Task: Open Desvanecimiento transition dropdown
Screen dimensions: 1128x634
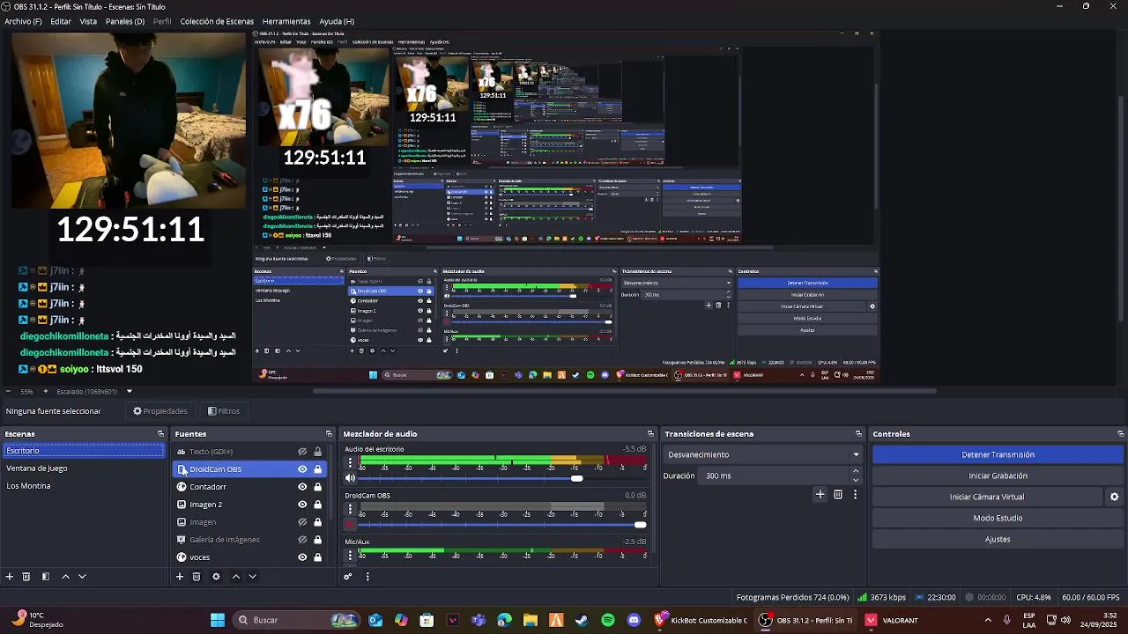Action: coord(763,455)
